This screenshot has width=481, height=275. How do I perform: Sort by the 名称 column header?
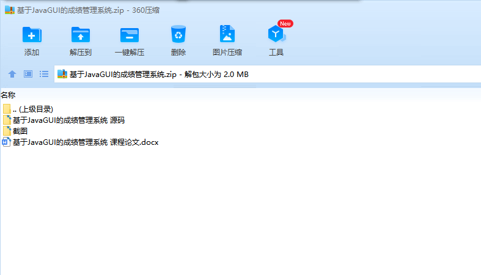[8, 95]
